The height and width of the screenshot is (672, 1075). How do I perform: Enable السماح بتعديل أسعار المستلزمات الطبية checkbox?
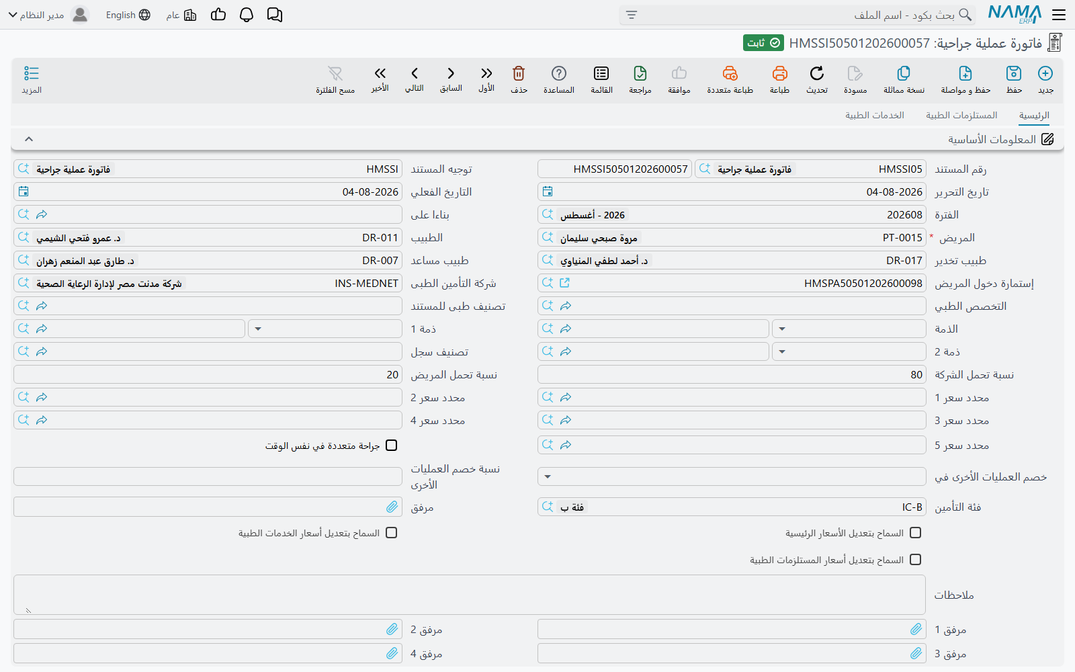pos(915,560)
